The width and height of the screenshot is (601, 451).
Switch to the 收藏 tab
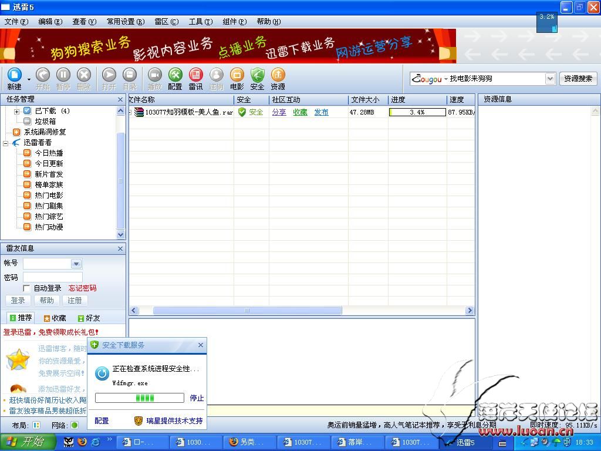(x=55, y=318)
